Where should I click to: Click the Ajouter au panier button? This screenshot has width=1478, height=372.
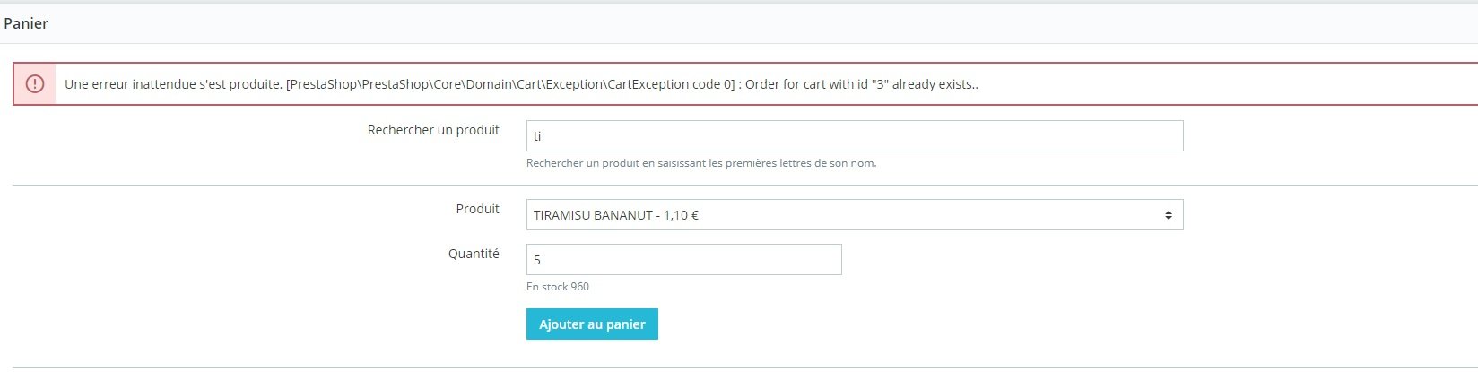(592, 324)
